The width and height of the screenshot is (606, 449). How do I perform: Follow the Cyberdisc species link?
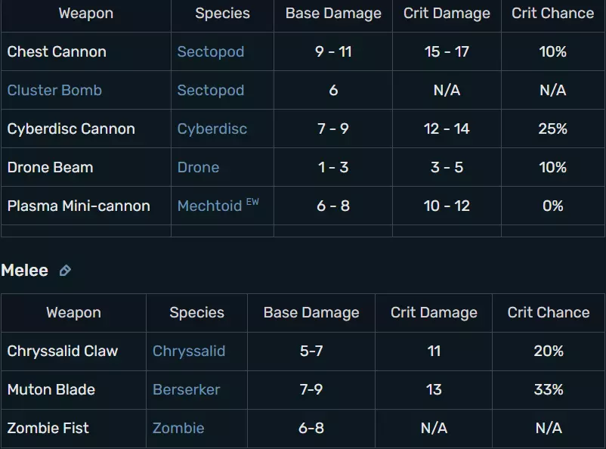tap(212, 129)
